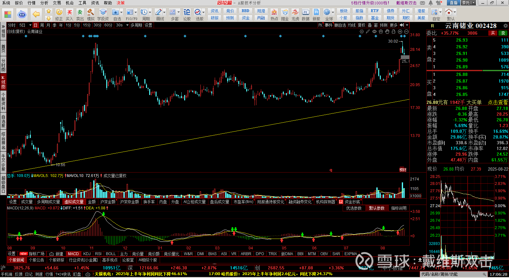The image size is (509, 278).
Task: Click the 资讯 toolbar button
Action: 214,11
